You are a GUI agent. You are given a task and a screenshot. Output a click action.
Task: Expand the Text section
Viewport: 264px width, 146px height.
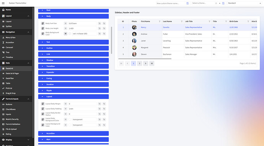73,42
